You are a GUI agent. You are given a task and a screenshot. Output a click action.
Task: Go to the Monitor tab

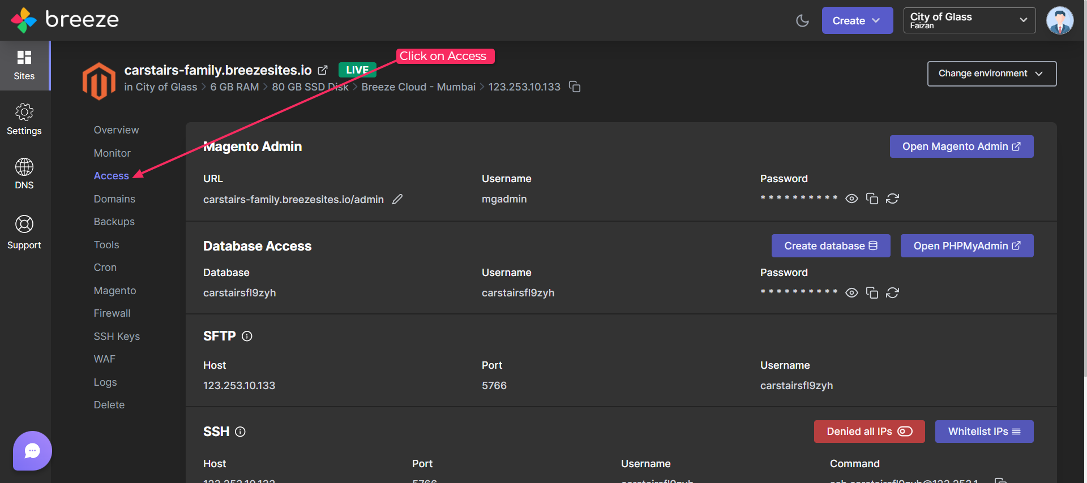(x=112, y=153)
